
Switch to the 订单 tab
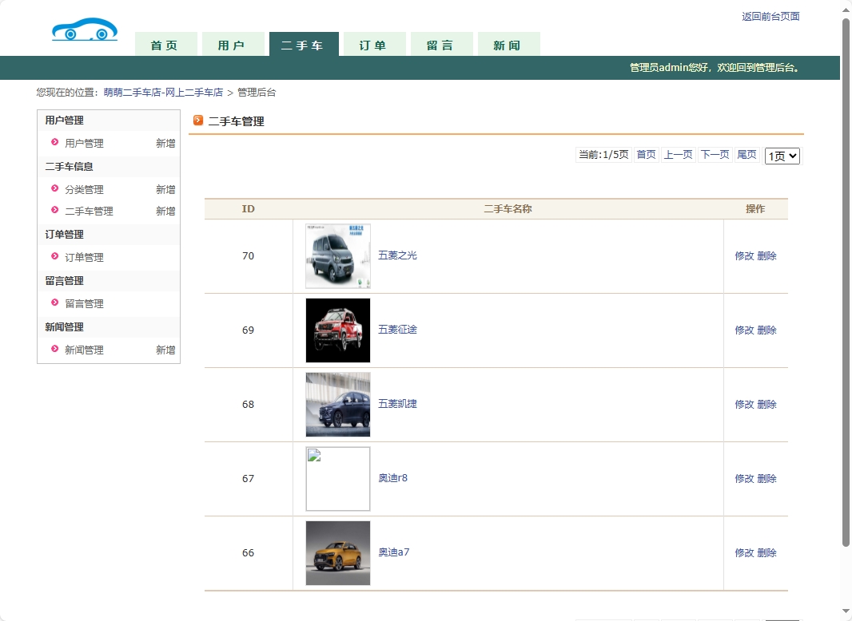click(374, 45)
